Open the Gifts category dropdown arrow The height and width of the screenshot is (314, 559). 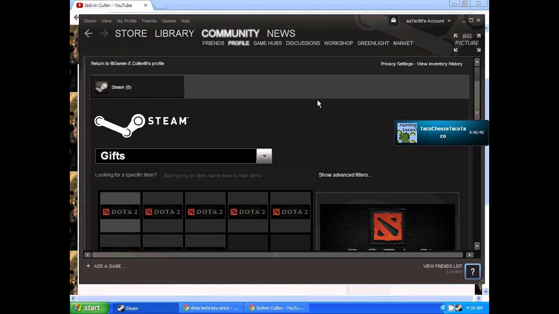pos(264,156)
